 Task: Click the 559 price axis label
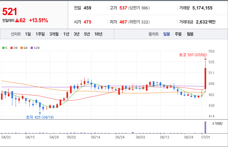pyautogui.click(x=211, y=51)
